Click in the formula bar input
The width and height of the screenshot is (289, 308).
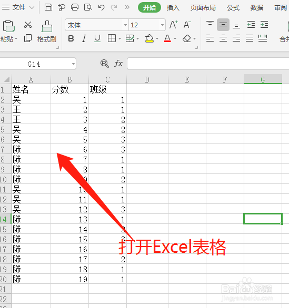click(x=208, y=64)
